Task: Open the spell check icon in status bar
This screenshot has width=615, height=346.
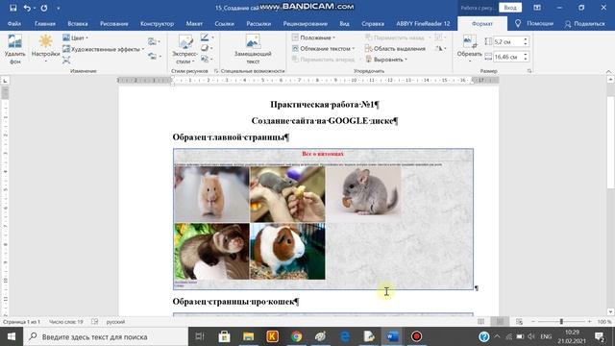Action: 94,322
